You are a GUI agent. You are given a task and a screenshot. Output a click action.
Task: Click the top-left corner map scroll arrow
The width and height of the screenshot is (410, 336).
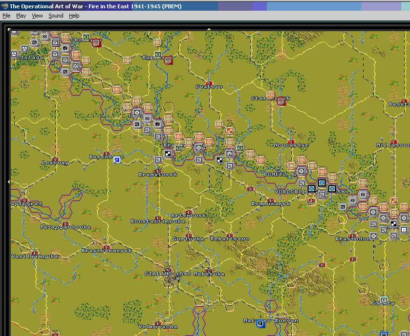[9, 30]
